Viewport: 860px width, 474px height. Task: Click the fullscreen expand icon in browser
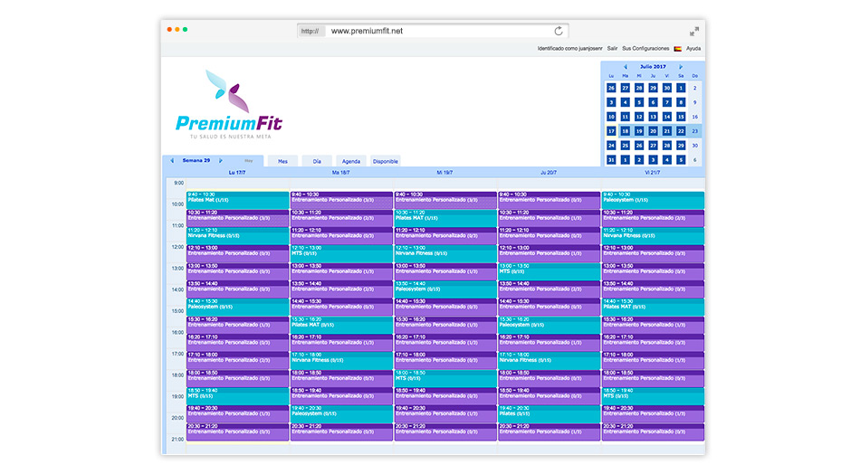point(694,31)
